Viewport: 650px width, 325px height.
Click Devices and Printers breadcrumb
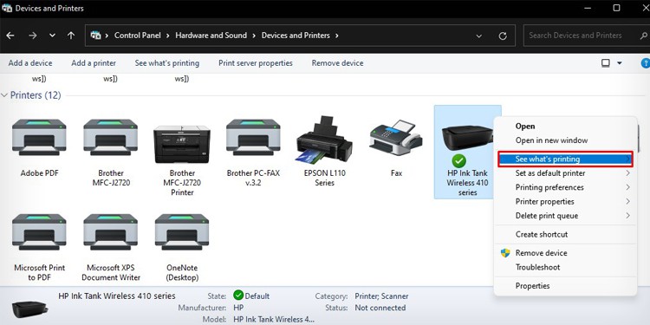(x=296, y=36)
